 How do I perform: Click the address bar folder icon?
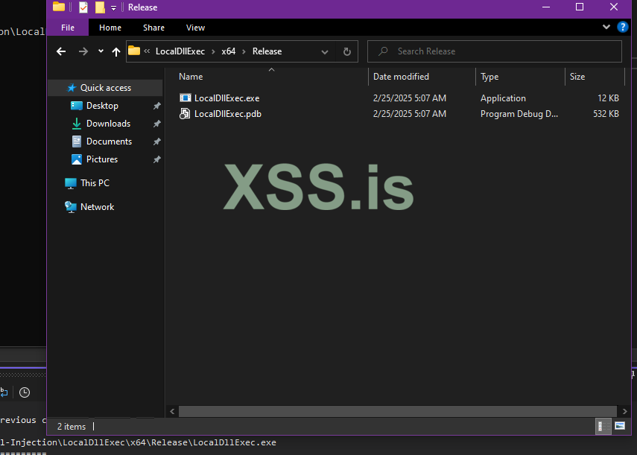coord(134,51)
